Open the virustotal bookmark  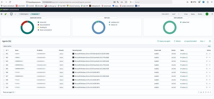(30, 6)
